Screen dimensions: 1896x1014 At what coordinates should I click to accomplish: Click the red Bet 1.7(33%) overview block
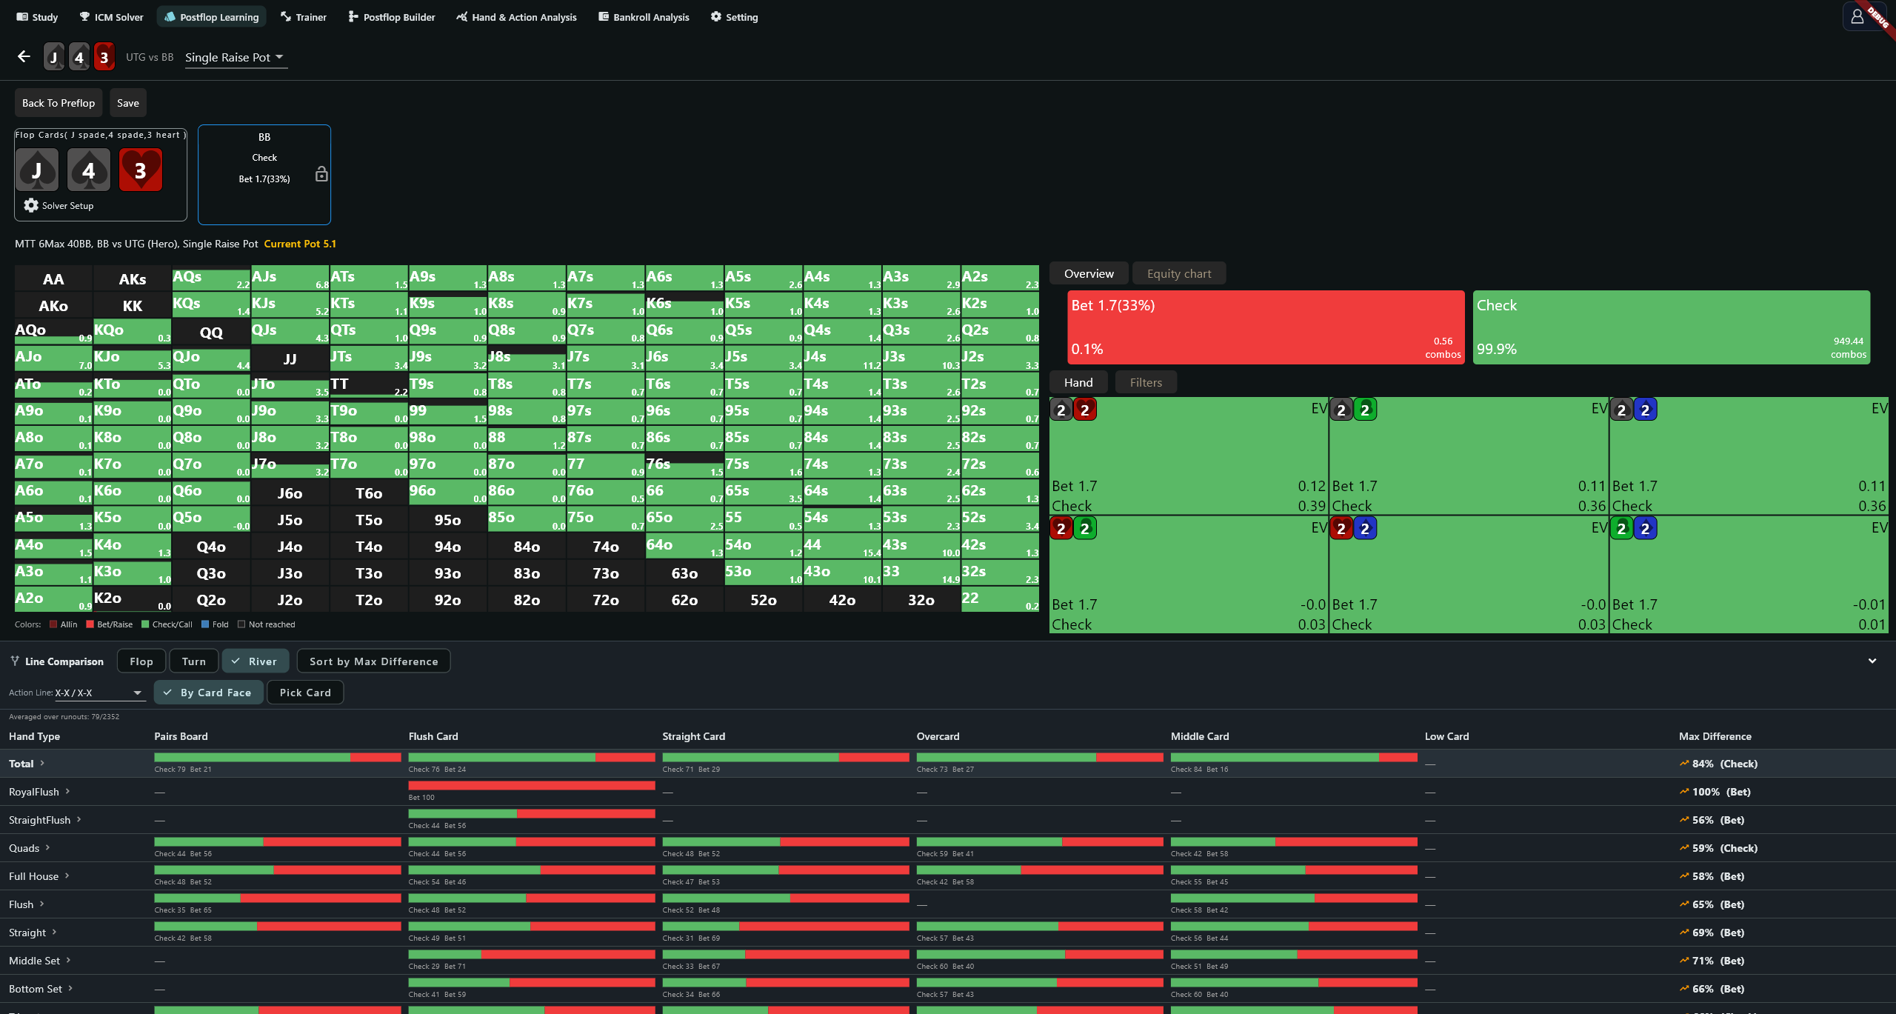pyautogui.click(x=1266, y=327)
